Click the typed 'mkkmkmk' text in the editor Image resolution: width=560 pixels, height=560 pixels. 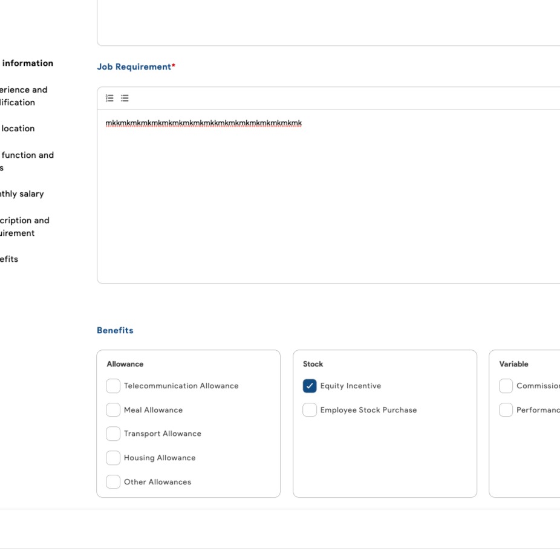coord(204,123)
